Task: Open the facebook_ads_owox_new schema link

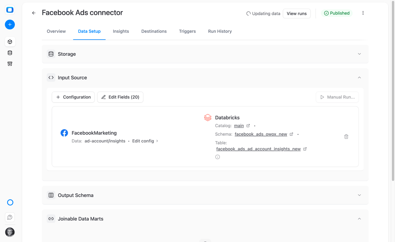Action: pyautogui.click(x=261, y=134)
